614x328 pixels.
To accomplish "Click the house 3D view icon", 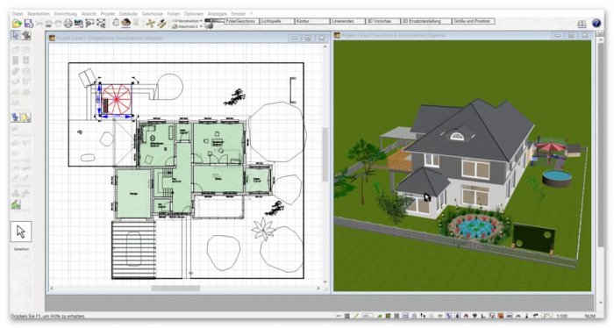I will pos(125,23).
